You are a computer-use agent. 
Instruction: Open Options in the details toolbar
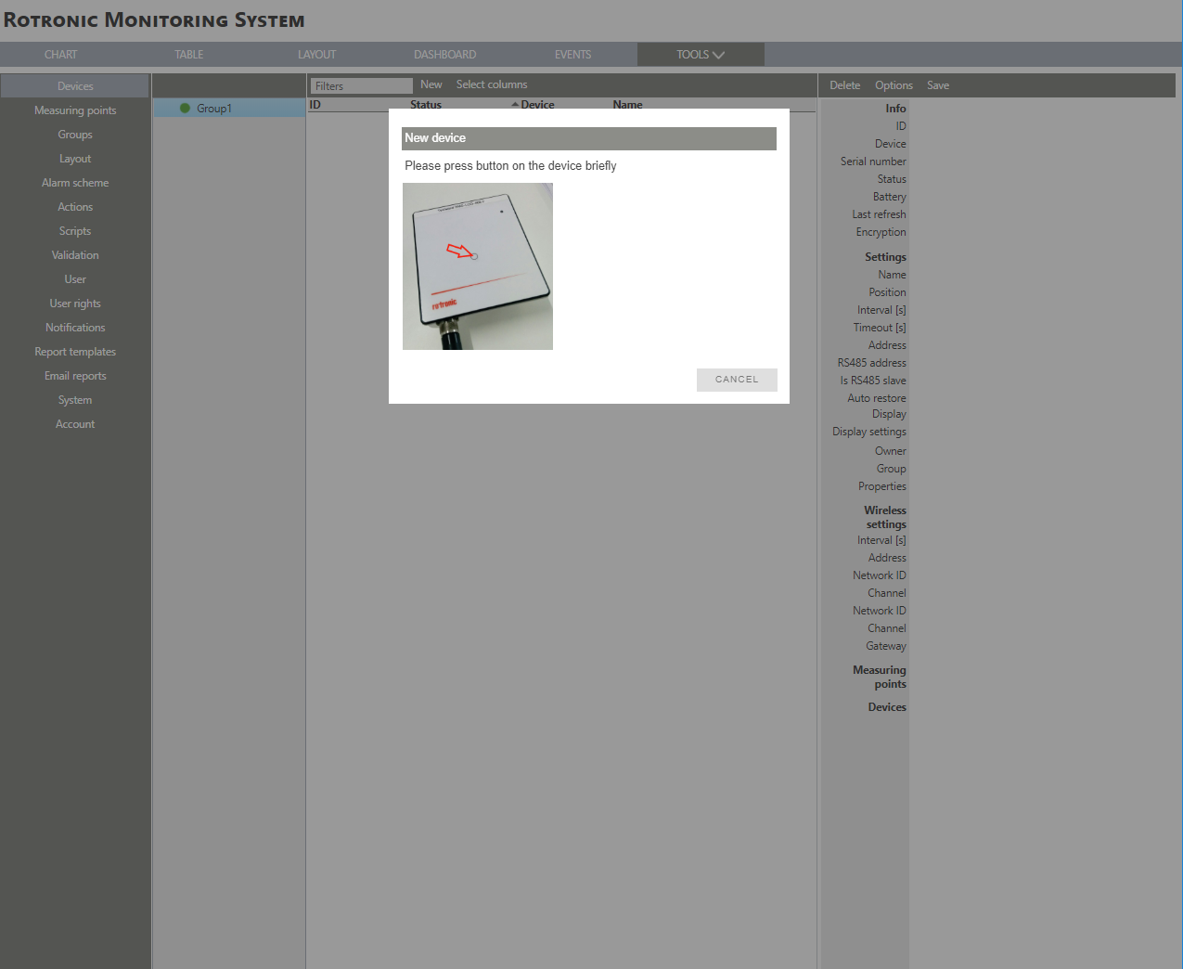pos(894,85)
